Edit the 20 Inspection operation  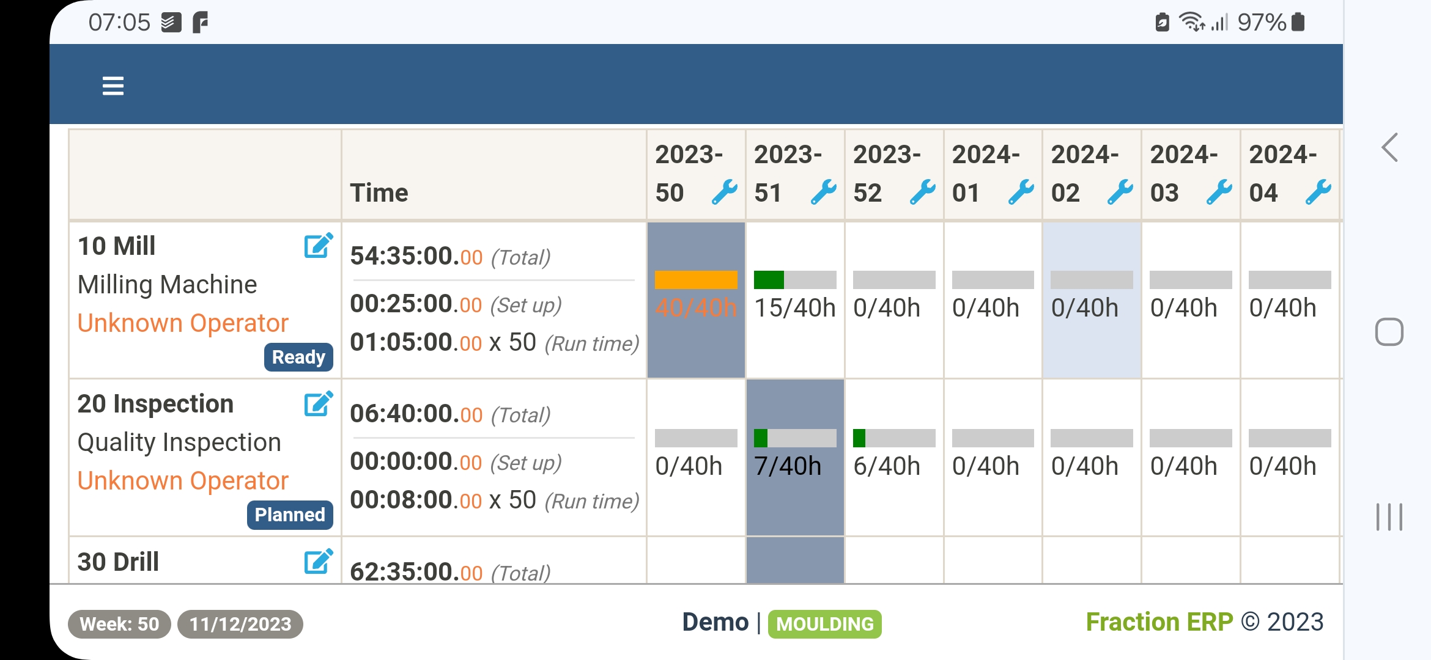(x=318, y=403)
